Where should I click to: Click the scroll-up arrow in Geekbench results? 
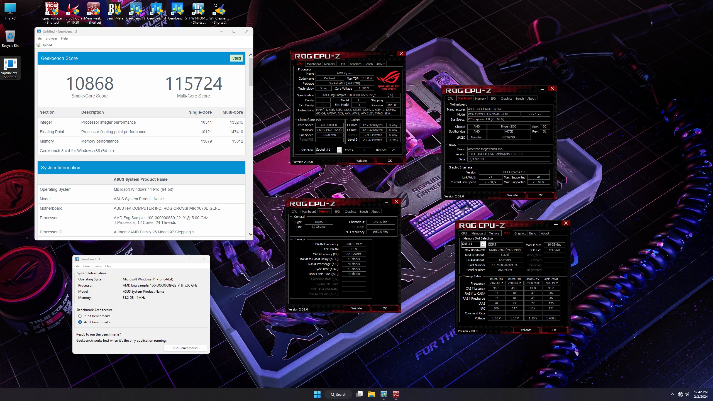[x=251, y=55]
